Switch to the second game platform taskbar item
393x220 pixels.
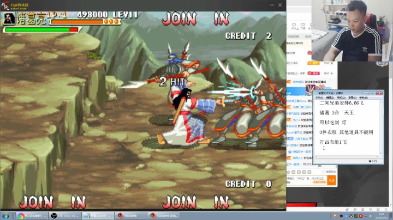click(164, 216)
